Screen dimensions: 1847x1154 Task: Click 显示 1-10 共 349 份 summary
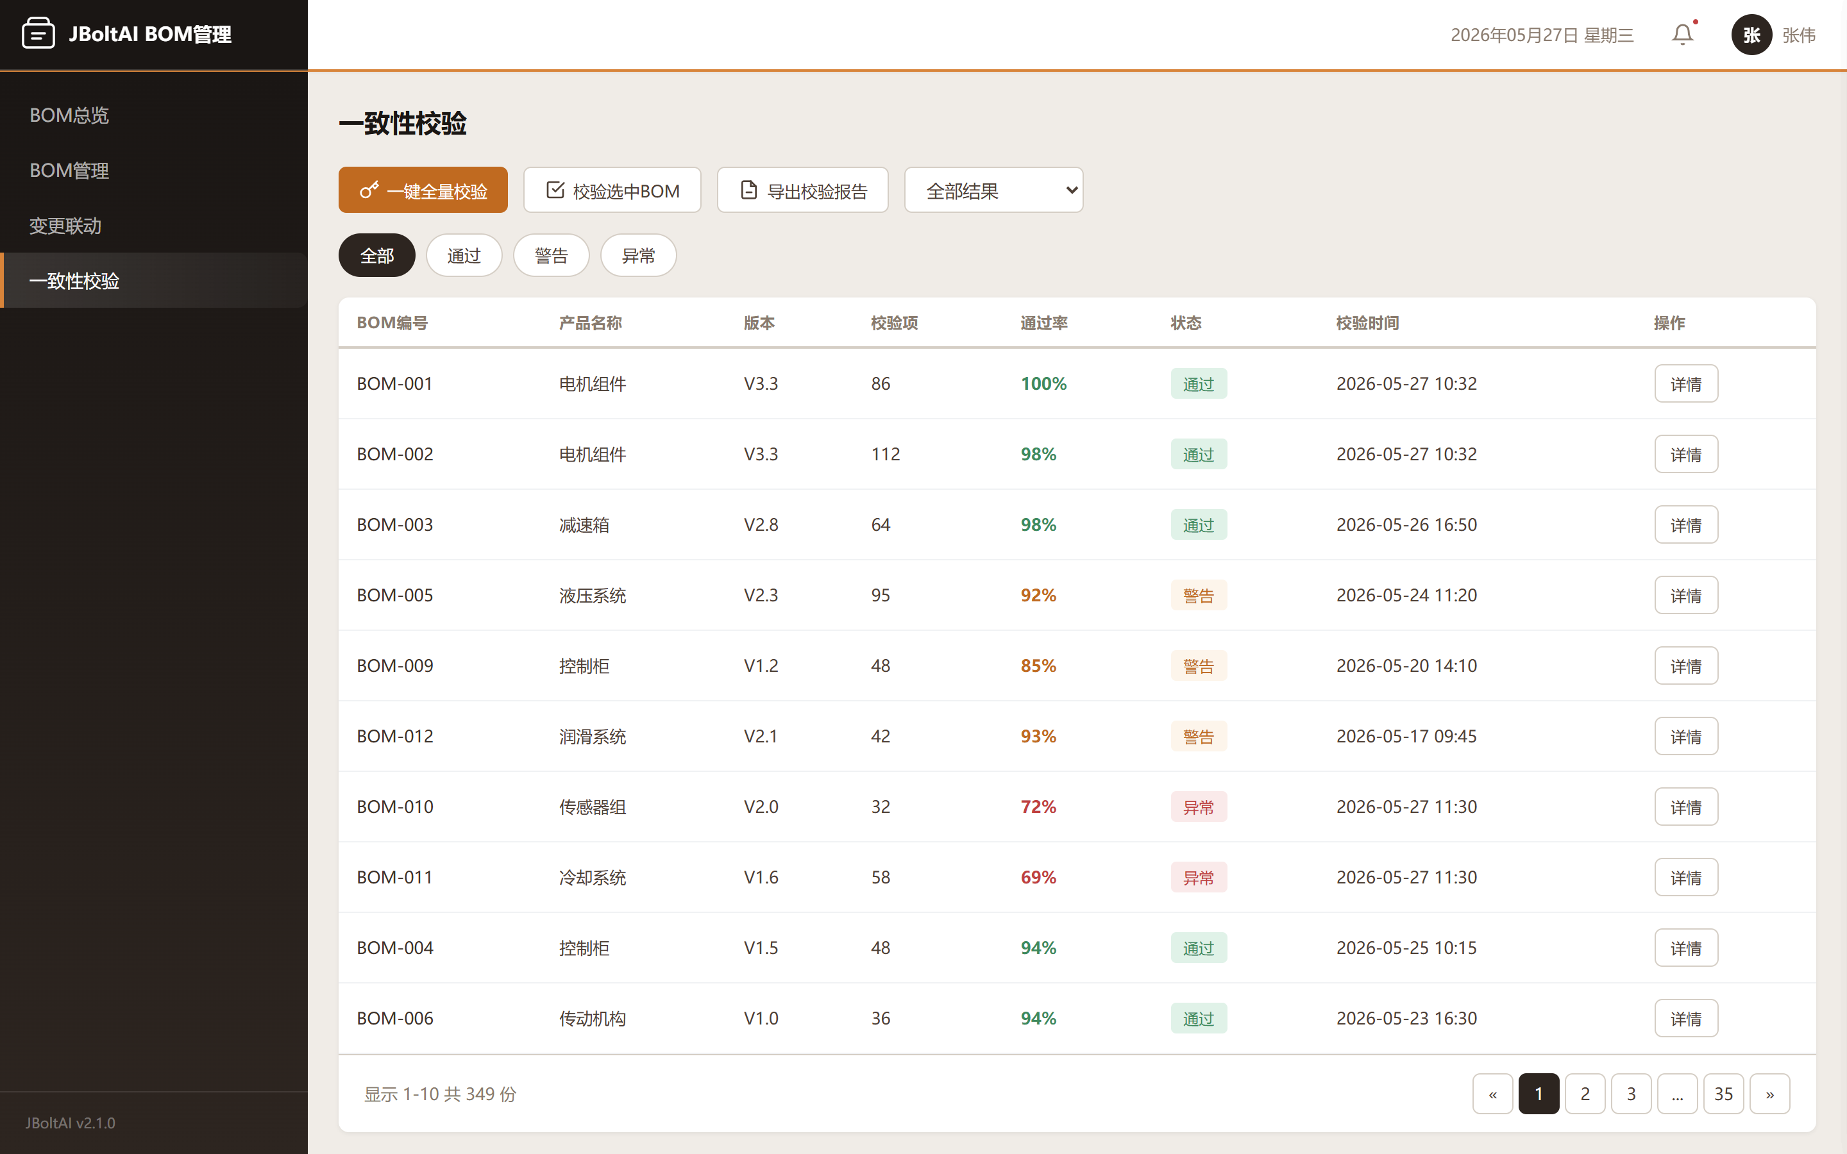tap(441, 1094)
